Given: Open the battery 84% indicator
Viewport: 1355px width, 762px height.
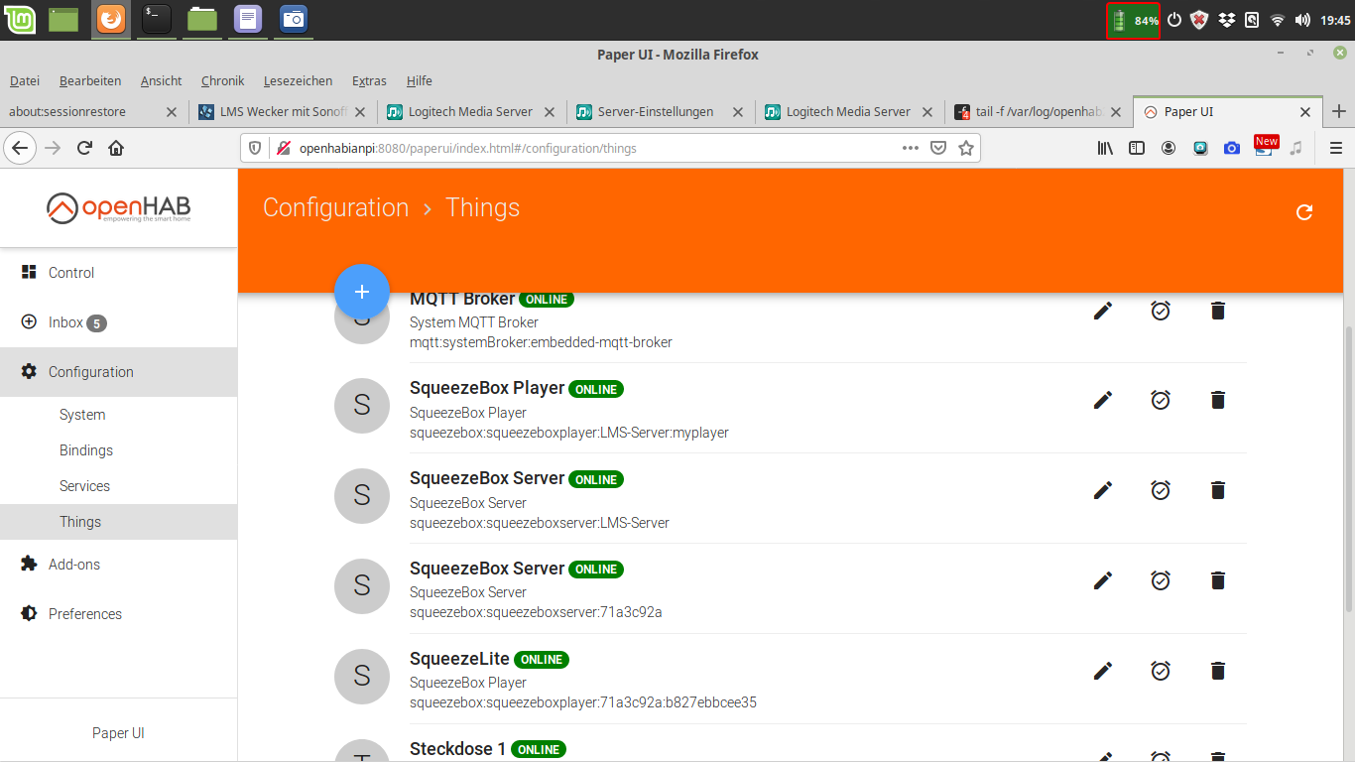Looking at the screenshot, I should tap(1133, 20).
